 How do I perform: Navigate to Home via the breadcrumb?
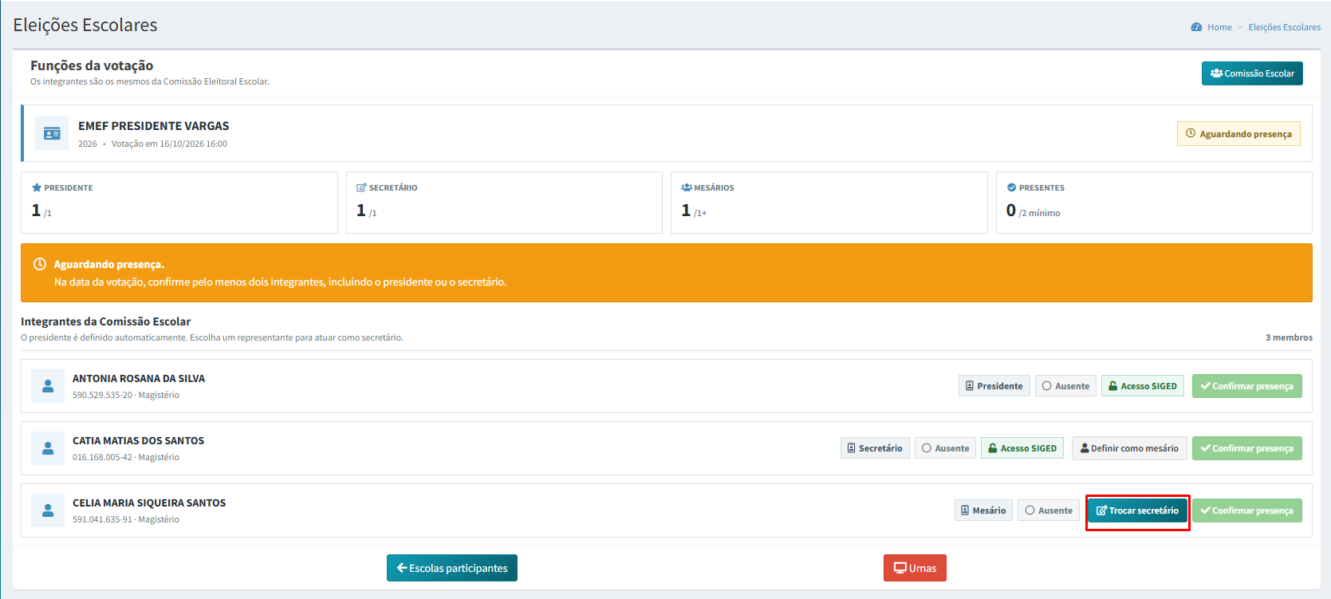click(1219, 27)
